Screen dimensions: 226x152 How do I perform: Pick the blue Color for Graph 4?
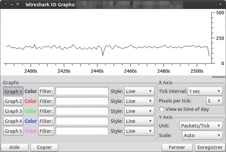point(31,121)
